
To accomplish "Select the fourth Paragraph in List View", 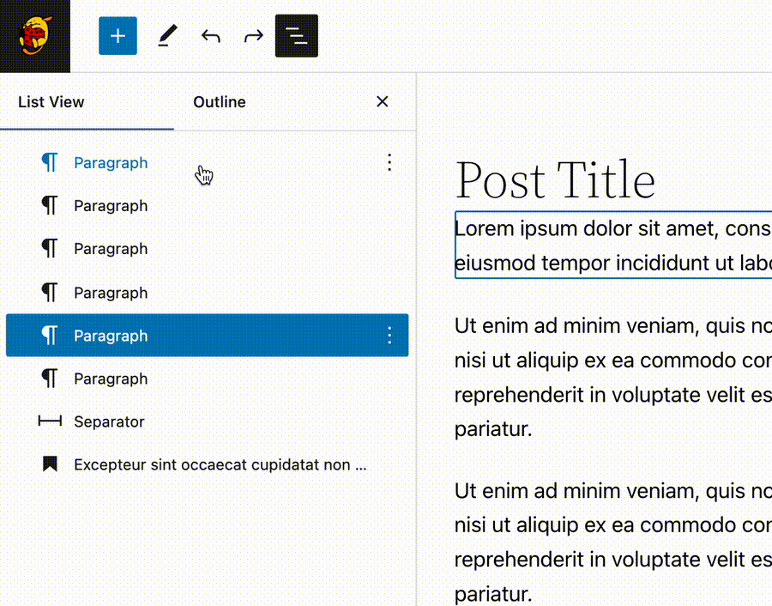I will pyautogui.click(x=111, y=292).
